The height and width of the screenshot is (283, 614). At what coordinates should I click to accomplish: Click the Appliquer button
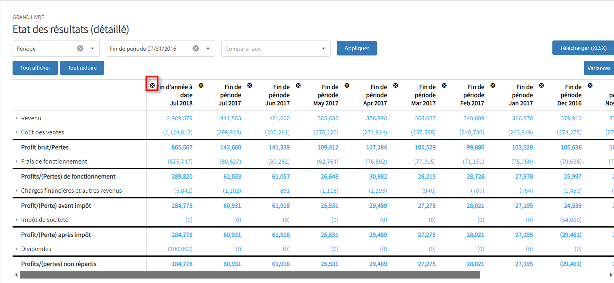tap(357, 48)
